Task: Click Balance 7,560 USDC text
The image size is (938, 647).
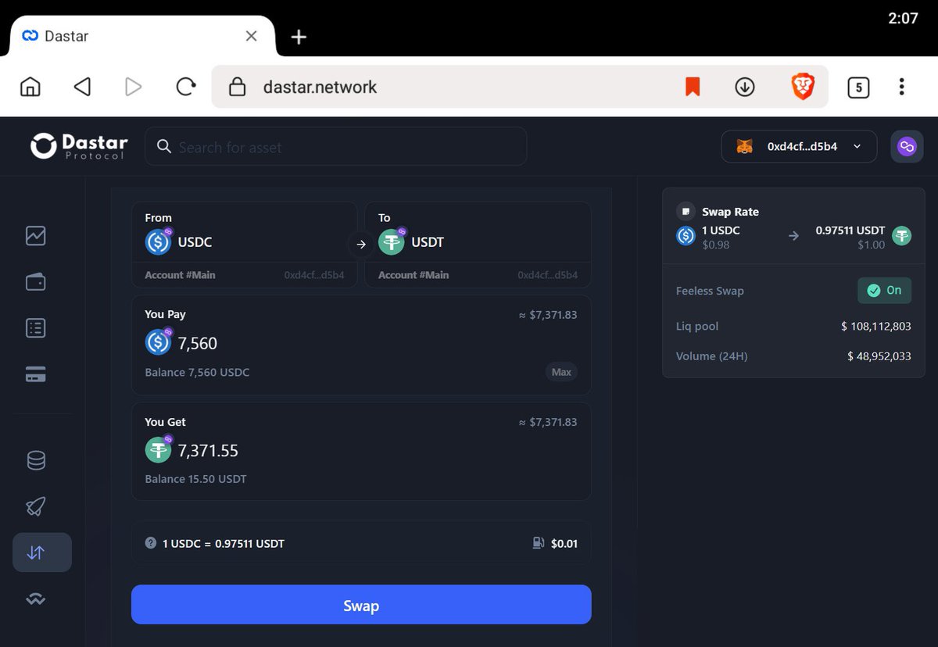Action: (197, 373)
